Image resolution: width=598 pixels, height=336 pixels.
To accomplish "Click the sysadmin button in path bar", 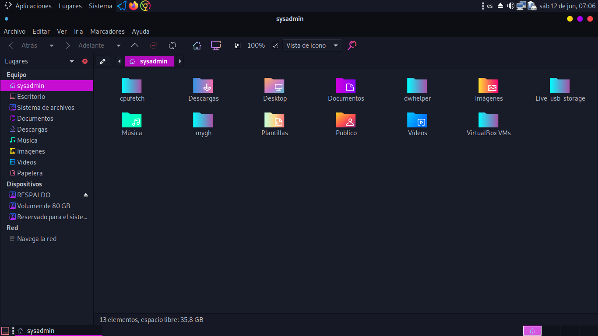I will (149, 61).
